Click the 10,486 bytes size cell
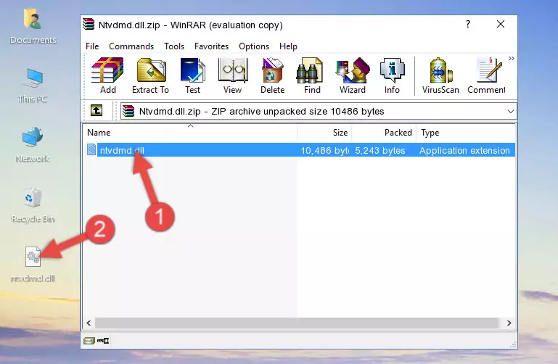The width and height of the screenshot is (558, 364). [324, 150]
